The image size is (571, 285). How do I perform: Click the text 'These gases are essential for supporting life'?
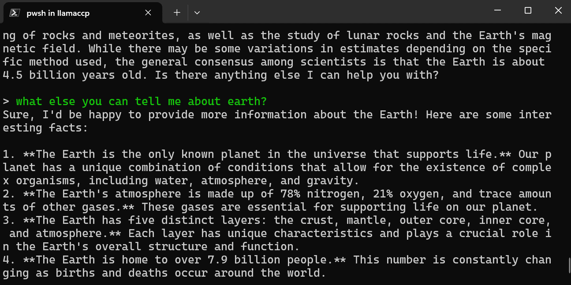pos(290,207)
